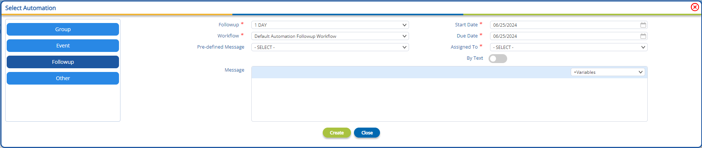
Task: Select the Followup automation tab
Action: (63, 62)
